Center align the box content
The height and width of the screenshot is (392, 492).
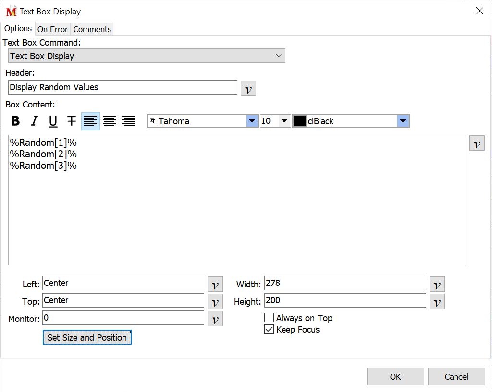tap(109, 121)
